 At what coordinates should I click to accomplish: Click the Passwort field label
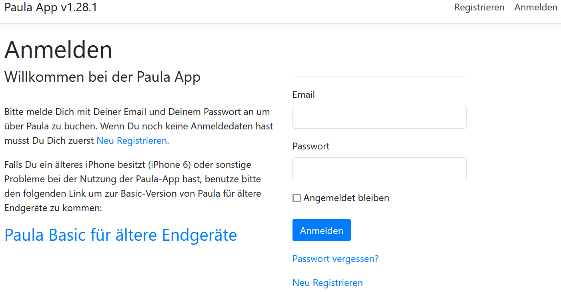(311, 146)
